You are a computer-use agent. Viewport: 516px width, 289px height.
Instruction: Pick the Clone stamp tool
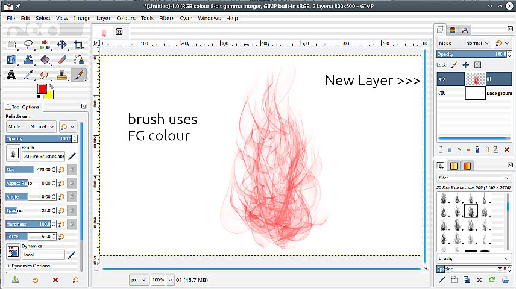[62, 75]
